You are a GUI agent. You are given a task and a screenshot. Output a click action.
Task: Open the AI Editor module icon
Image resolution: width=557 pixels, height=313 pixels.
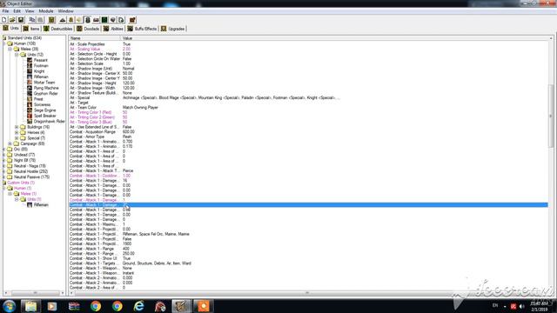click(104, 20)
